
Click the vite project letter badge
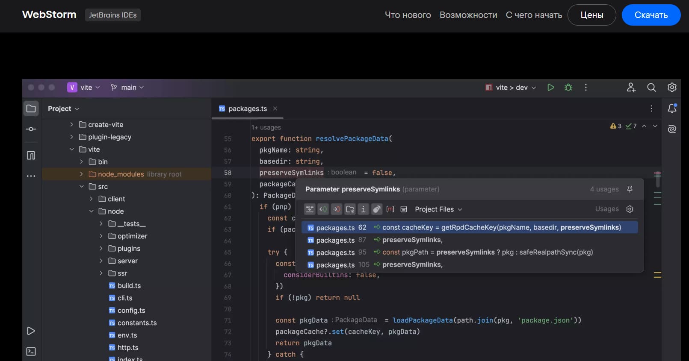coord(72,87)
